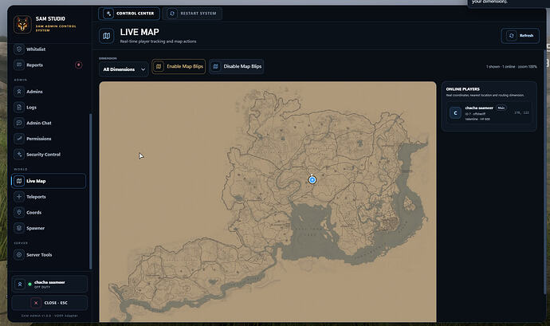Image resolution: width=550 pixels, height=326 pixels.
Task: Open the Spawner stack icon
Action: click(19, 228)
